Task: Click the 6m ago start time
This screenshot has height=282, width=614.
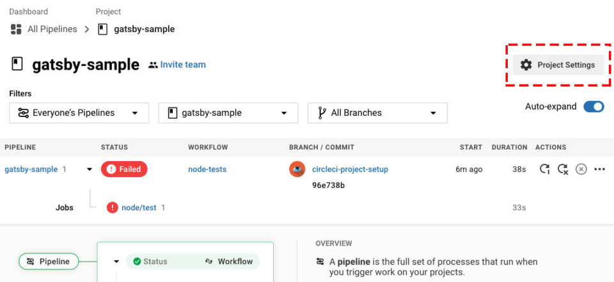Action: tap(469, 169)
